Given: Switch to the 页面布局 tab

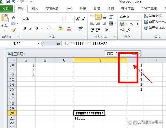Looking at the screenshot, I should 52,9.
